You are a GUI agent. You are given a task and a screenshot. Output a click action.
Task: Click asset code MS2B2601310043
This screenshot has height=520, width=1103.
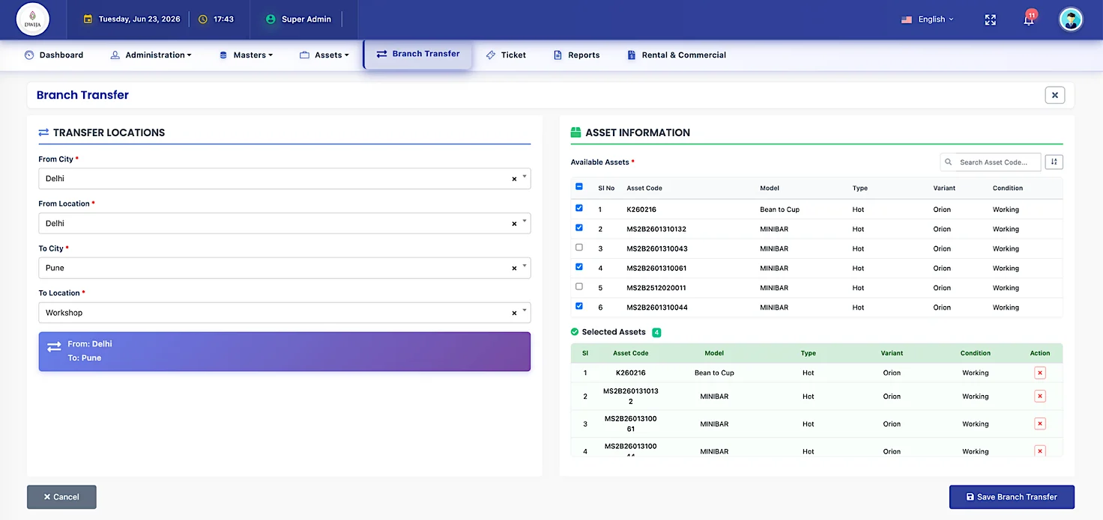657,248
